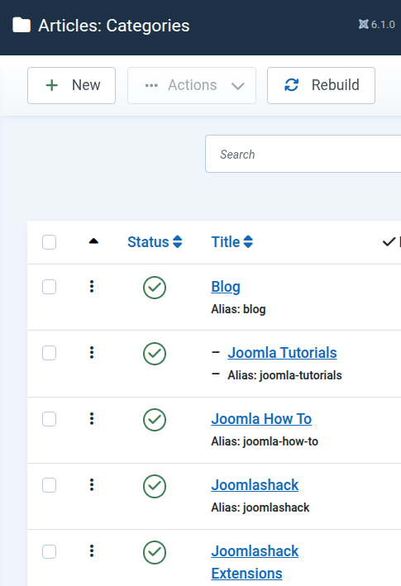Sort by ordering using the up-arrow column header
The image size is (401, 586).
pyautogui.click(x=93, y=241)
